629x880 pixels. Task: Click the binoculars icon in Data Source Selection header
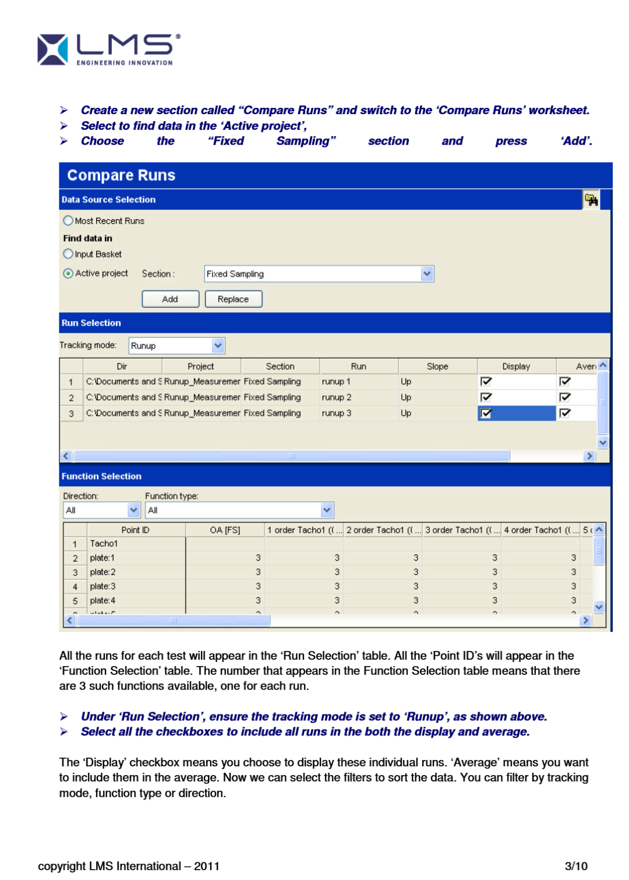tap(591, 200)
